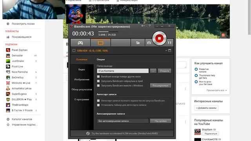Click the Открыть button
This screenshot has width=251, height=141.
coord(164,71)
